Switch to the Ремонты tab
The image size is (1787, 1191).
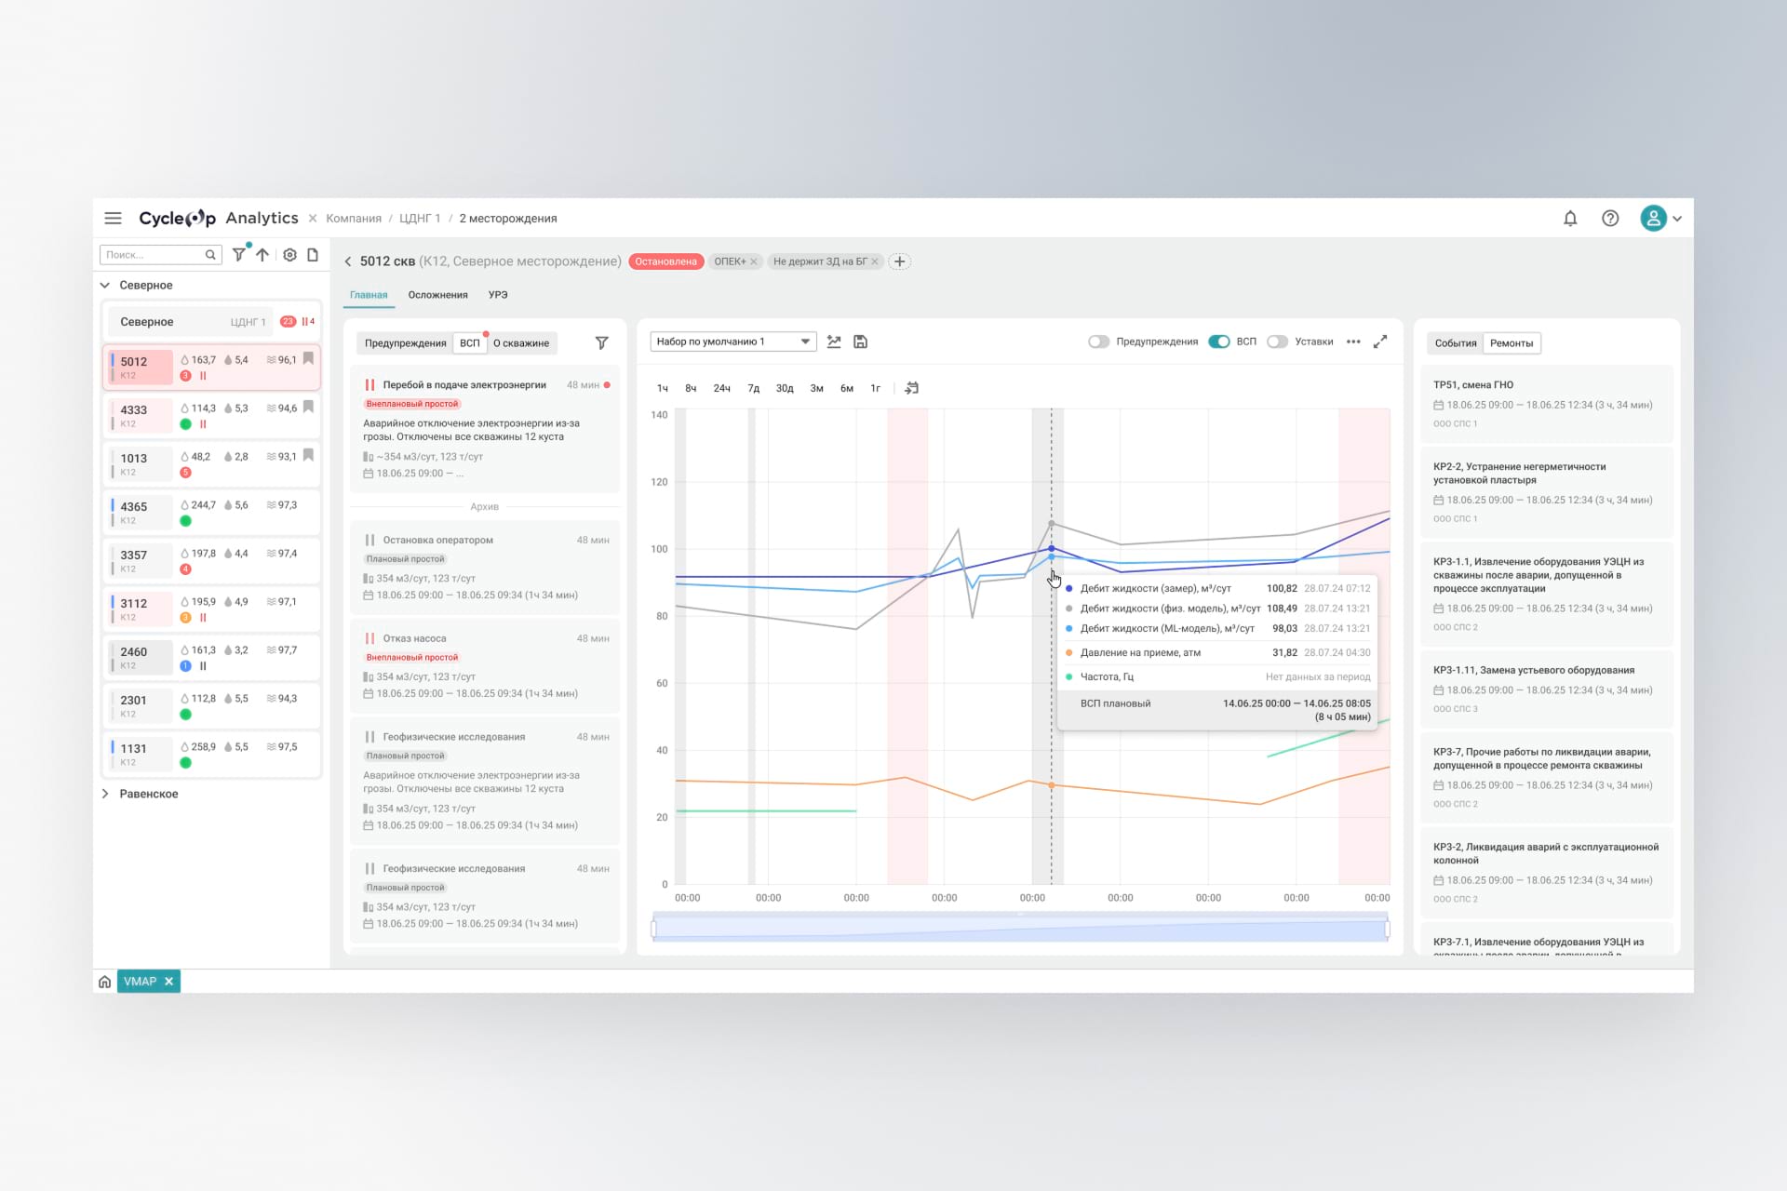pyautogui.click(x=1511, y=343)
